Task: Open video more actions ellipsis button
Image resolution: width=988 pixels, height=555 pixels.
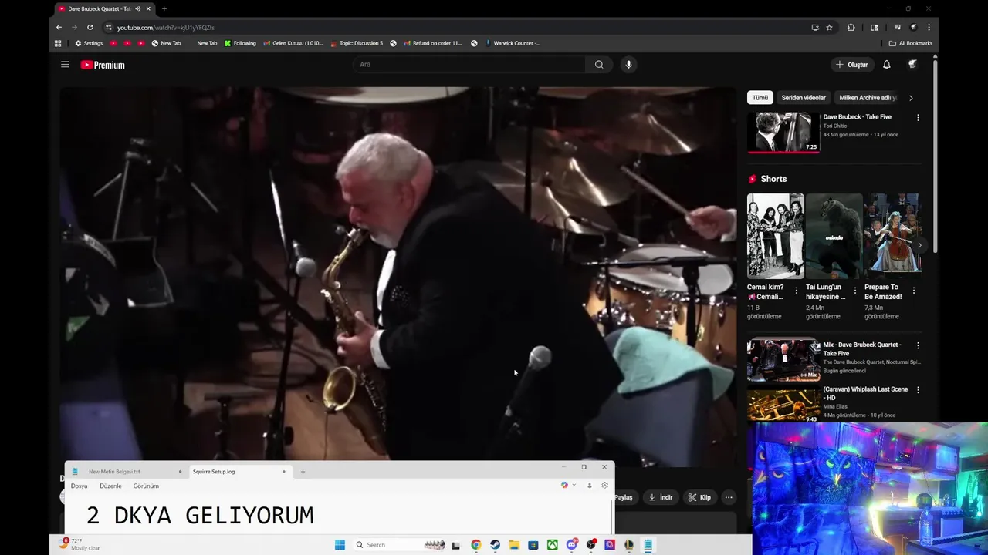Action: pos(729,497)
